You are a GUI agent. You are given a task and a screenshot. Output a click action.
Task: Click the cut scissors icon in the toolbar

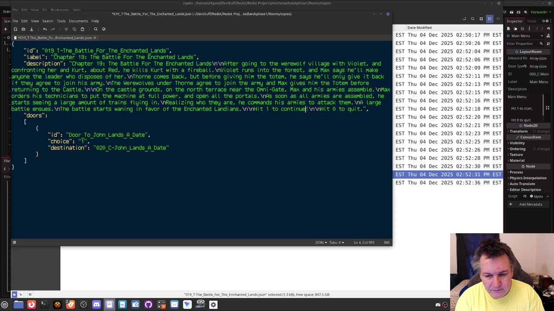66,29
